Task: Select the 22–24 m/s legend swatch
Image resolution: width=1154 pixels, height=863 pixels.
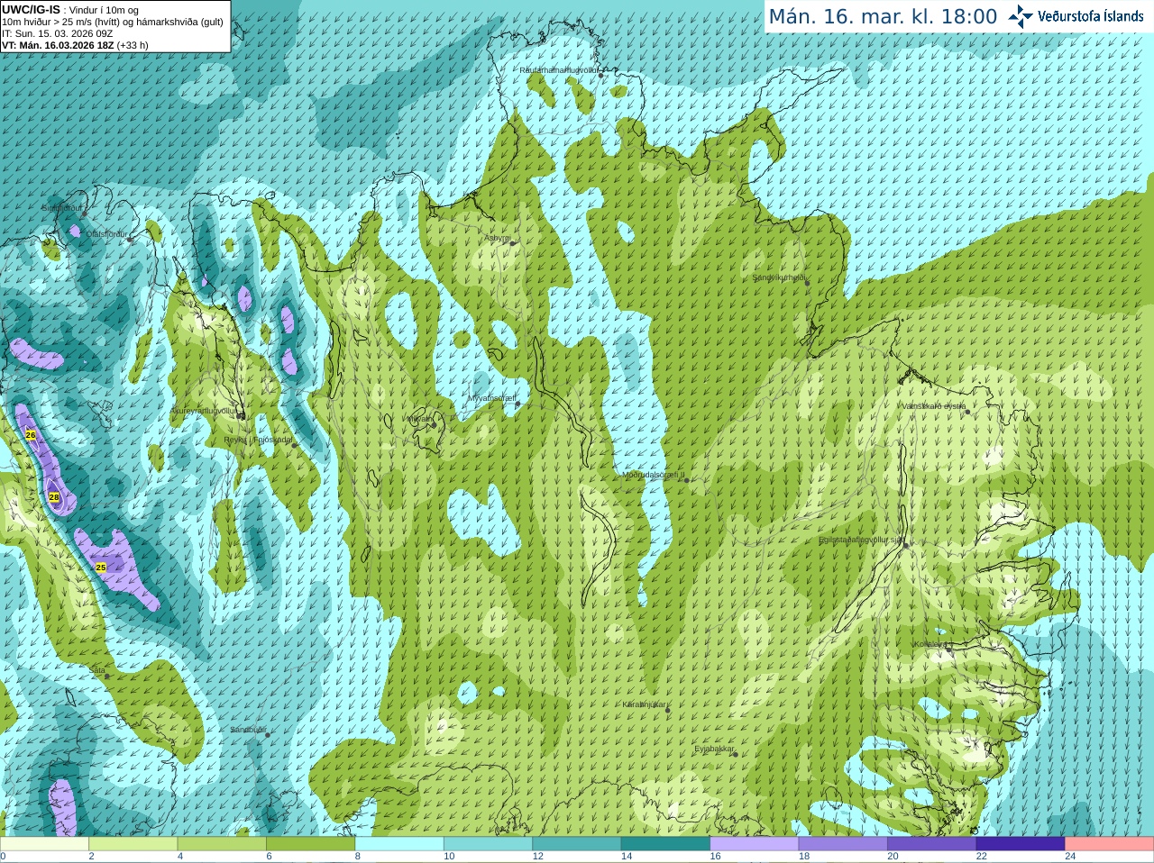Action: [1021, 844]
